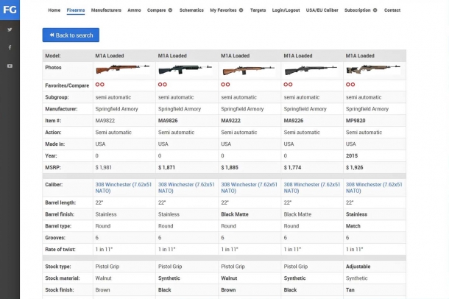Toggle compare circle for item MA9222
Image resolution: width=449 pixels, height=299 pixels.
227,85
